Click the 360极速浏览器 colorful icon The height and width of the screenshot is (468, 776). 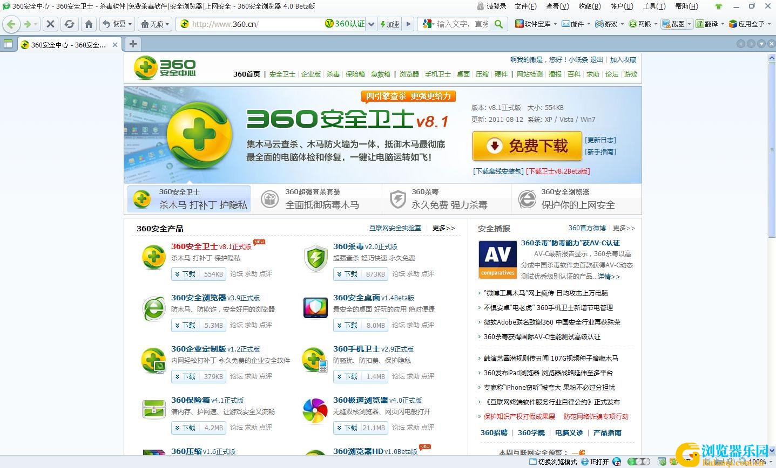[x=315, y=411]
